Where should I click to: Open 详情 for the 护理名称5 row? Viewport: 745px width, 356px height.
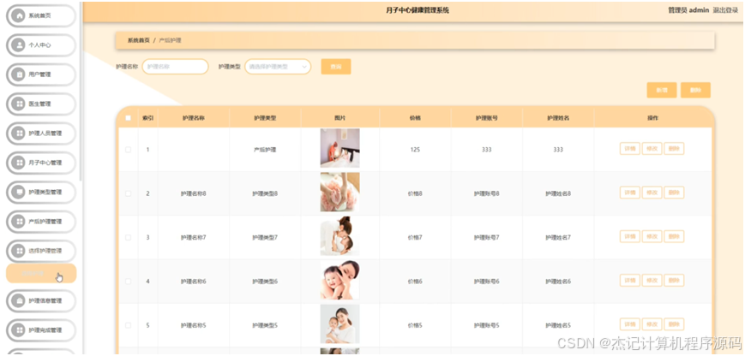(x=630, y=324)
